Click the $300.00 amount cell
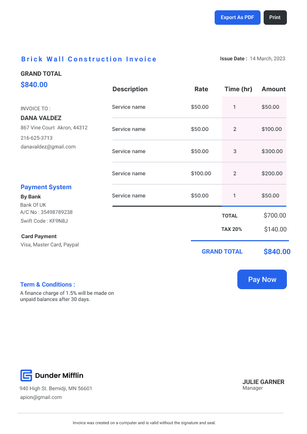Screen dimensions: 307x434 pyautogui.click(x=272, y=151)
